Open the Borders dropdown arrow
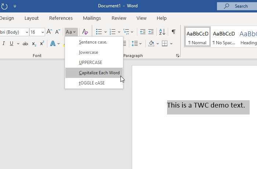This screenshot has height=169, width=257. click(171, 44)
